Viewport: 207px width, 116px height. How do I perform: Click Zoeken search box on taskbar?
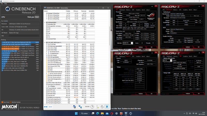coord(85,113)
